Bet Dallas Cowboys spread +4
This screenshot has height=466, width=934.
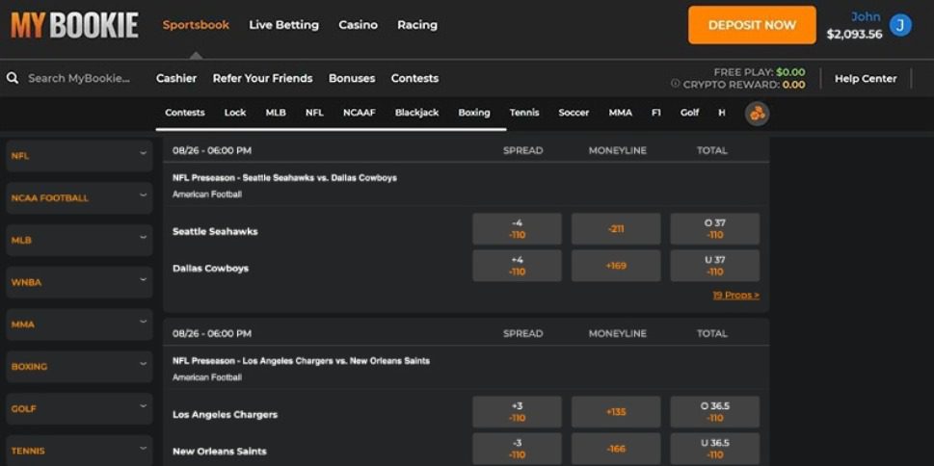517,266
